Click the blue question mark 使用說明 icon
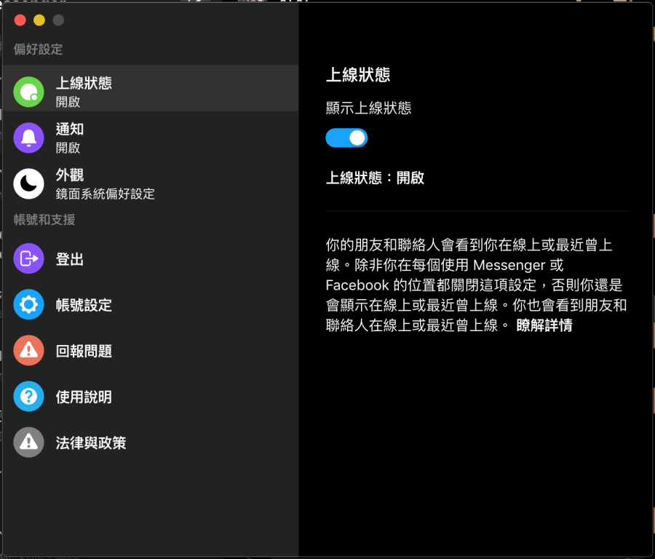Screen dimensions: 655x559 29,397
